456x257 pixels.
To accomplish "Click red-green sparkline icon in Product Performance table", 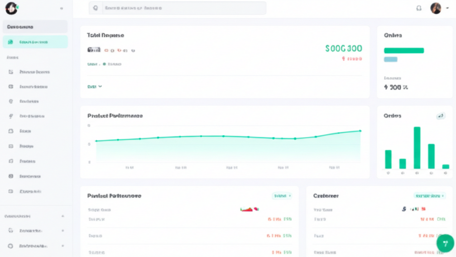I will (x=249, y=209).
